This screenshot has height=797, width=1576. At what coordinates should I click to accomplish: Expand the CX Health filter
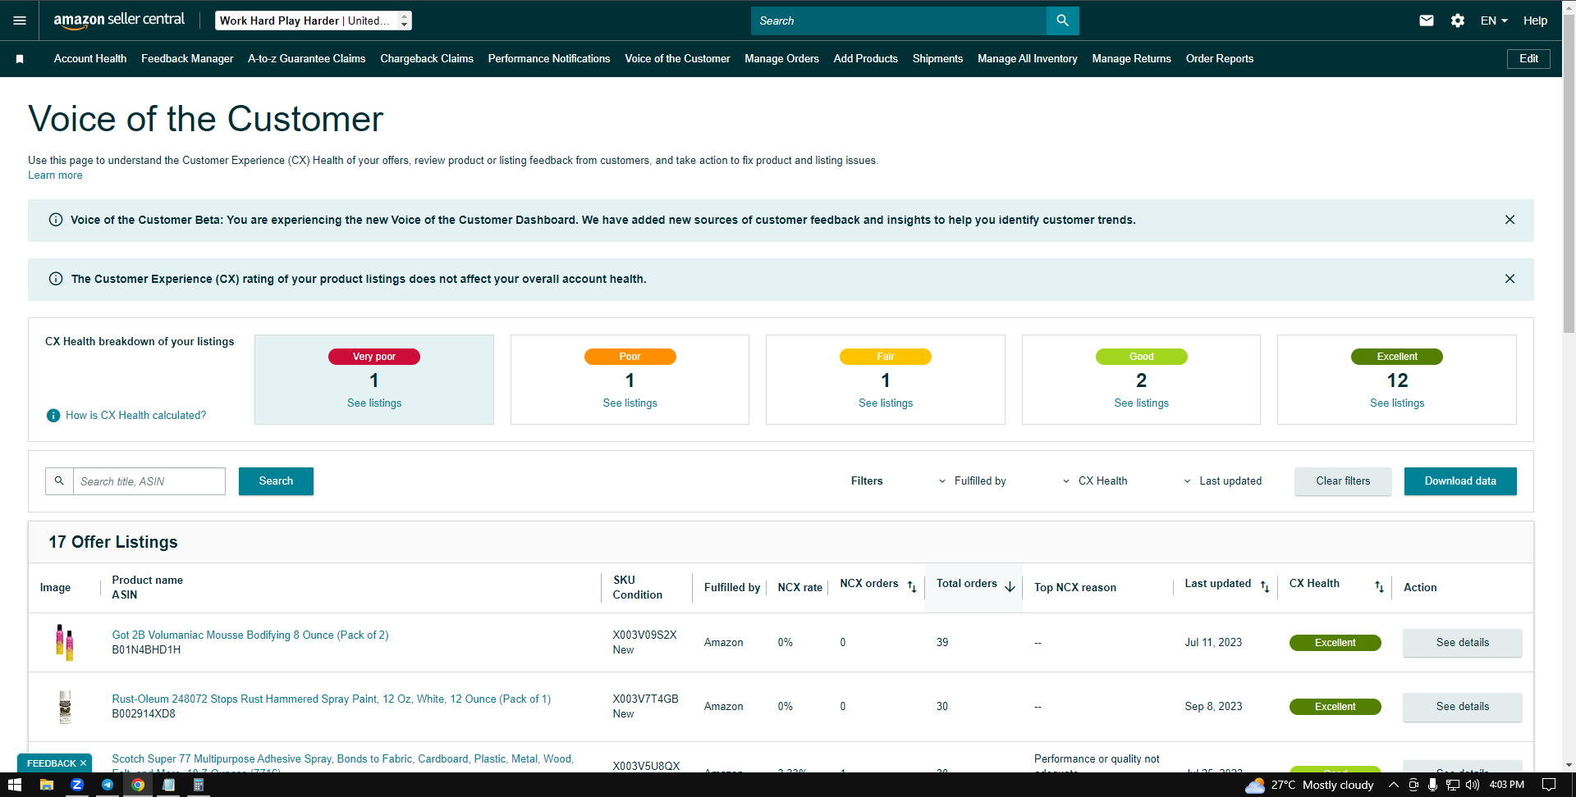click(1095, 481)
